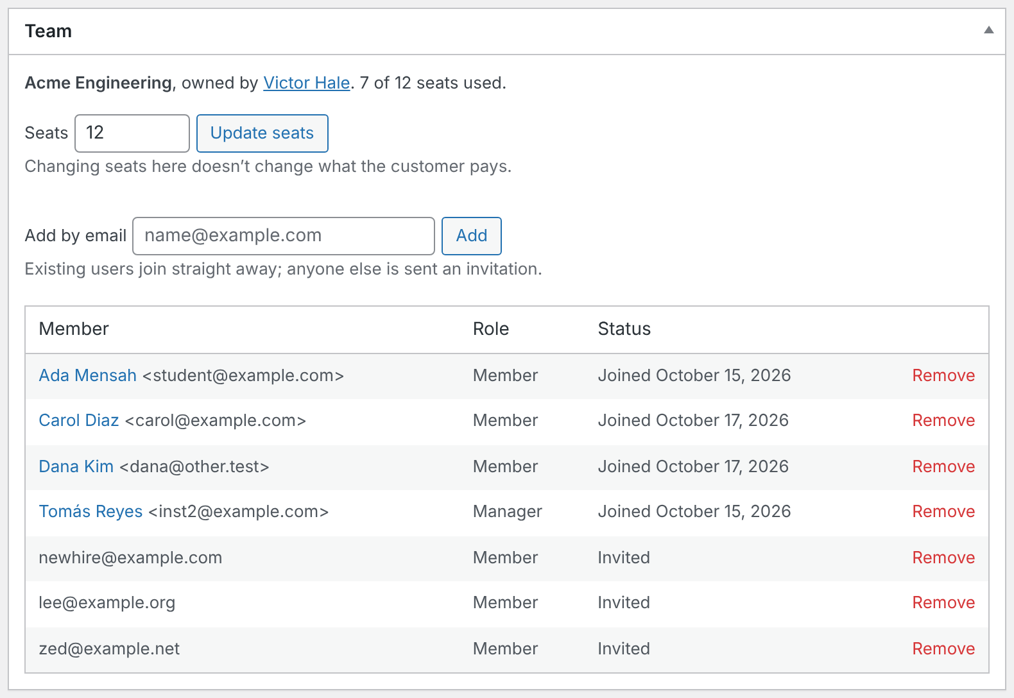The height and width of the screenshot is (698, 1014).
Task: Remove Dana Kim from the team
Action: 943,466
